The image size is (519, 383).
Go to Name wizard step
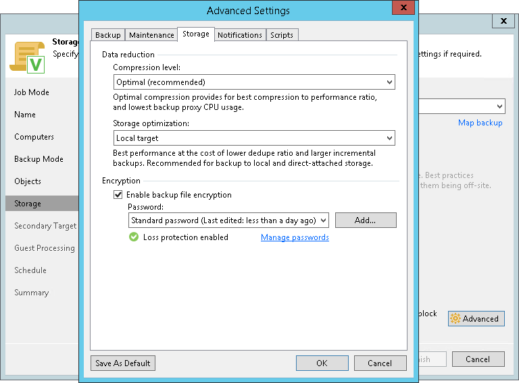[x=25, y=115]
